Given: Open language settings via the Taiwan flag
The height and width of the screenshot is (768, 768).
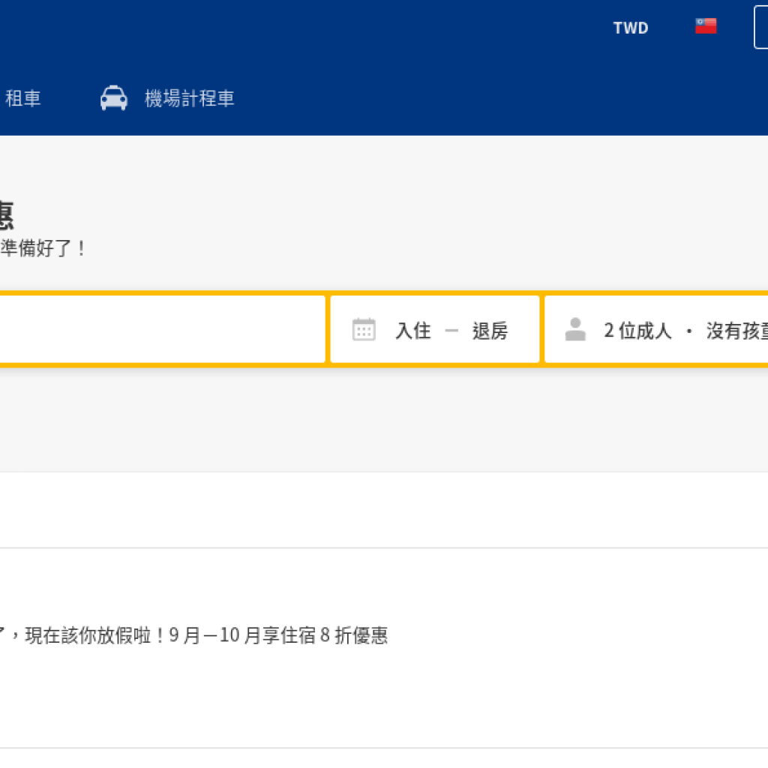Looking at the screenshot, I should click(705, 25).
